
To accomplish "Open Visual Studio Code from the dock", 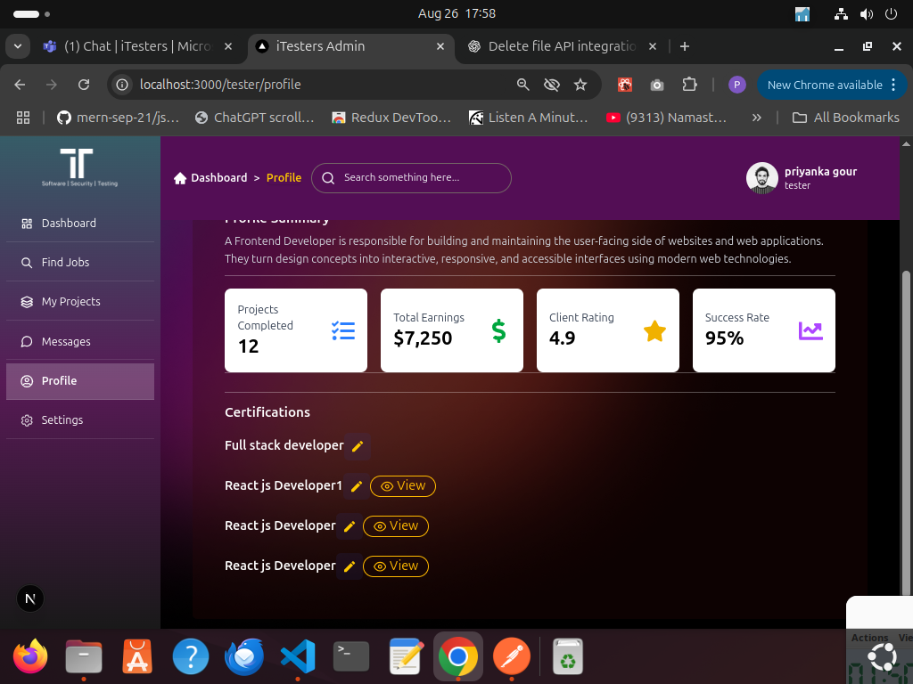I will [x=298, y=658].
